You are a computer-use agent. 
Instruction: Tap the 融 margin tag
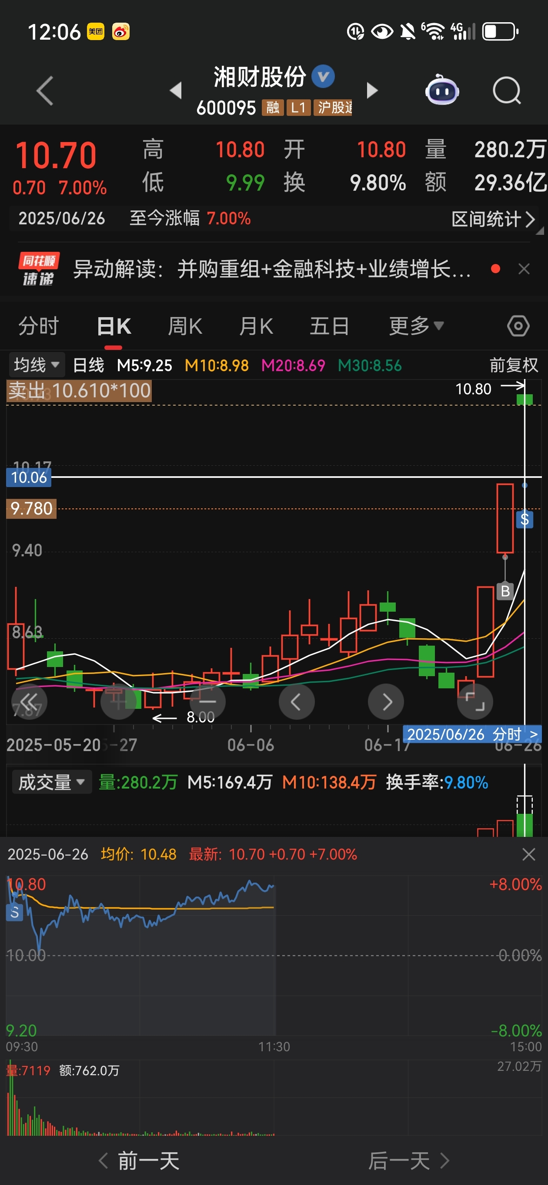pyautogui.click(x=272, y=108)
